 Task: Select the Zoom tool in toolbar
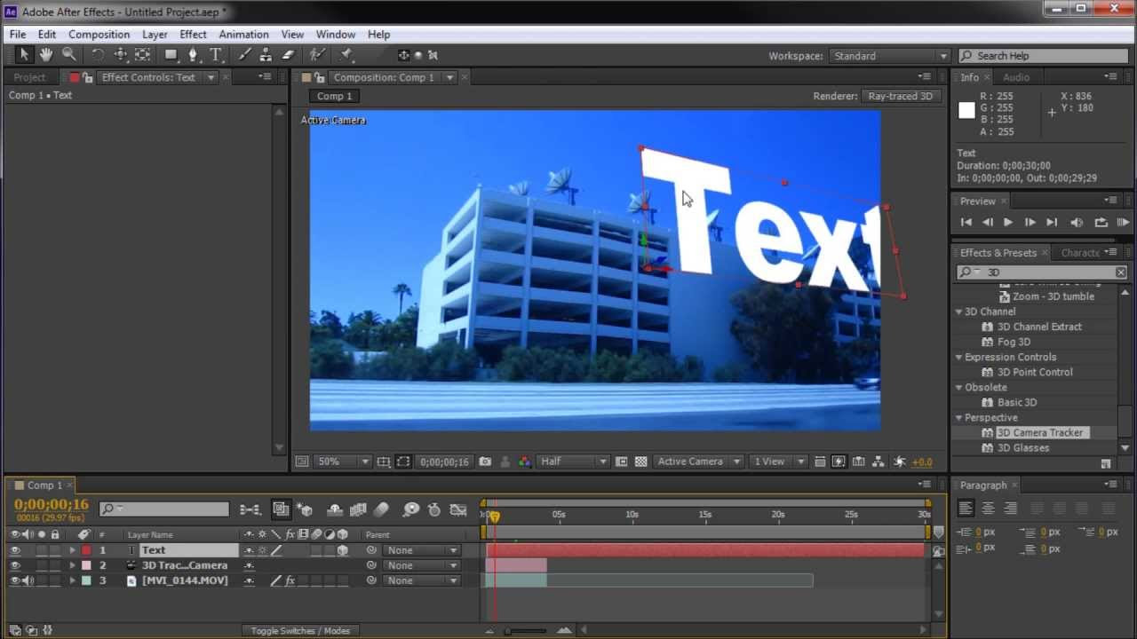point(68,55)
